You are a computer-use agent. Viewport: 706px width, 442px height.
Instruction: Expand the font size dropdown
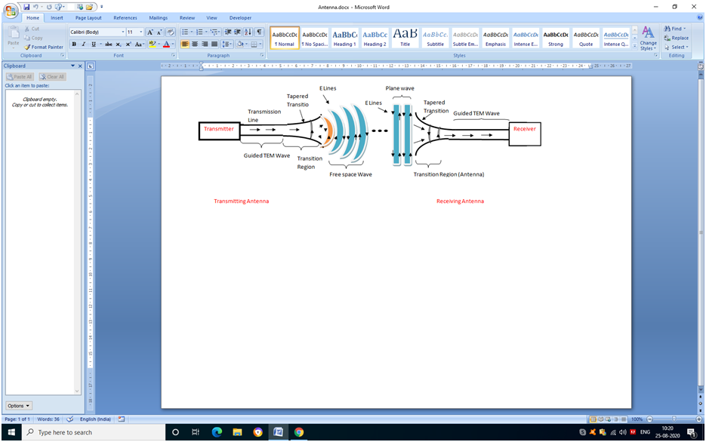140,32
